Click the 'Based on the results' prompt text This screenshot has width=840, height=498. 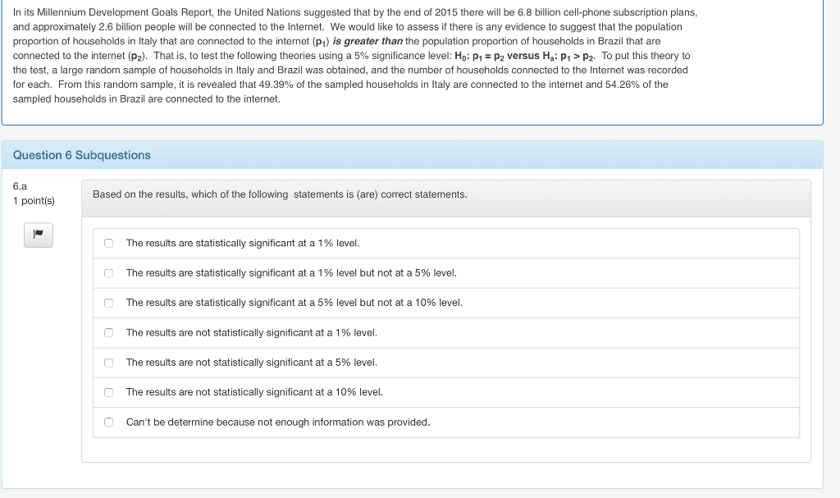(280, 194)
